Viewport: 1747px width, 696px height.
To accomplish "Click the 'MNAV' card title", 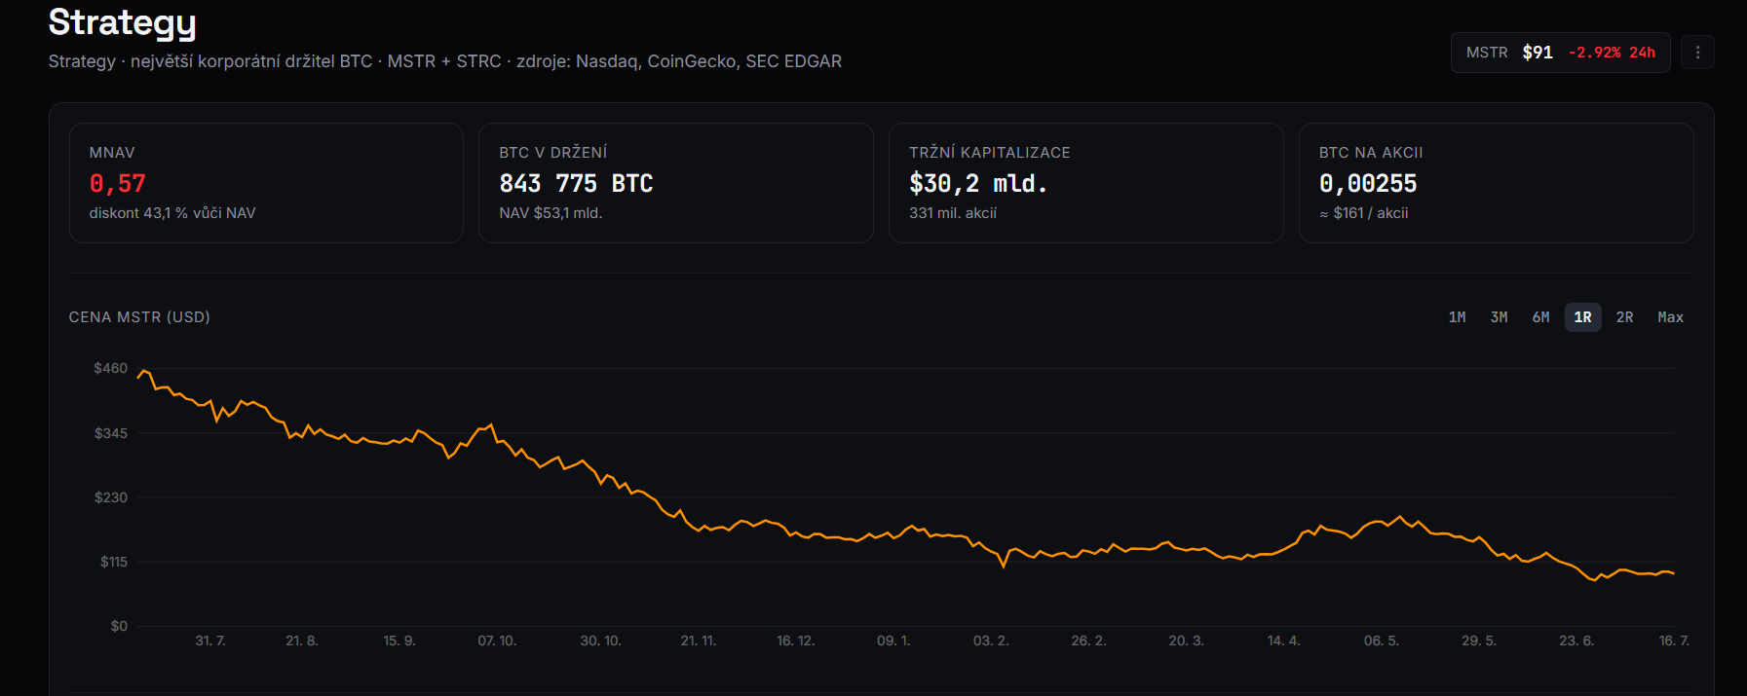I will [x=112, y=153].
